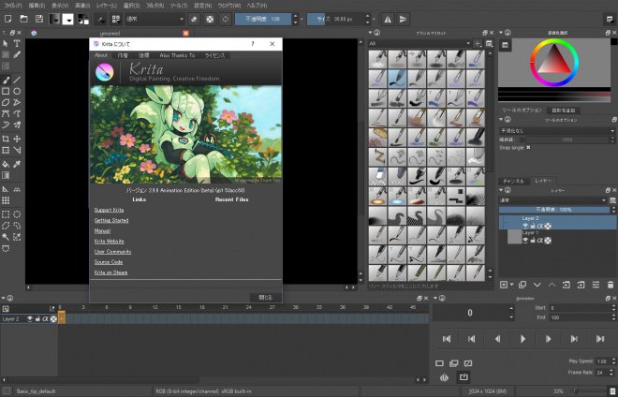Viewport: 618px width, 397px height.
Task: Open the layer blending mode dropdown
Action: click(552, 200)
